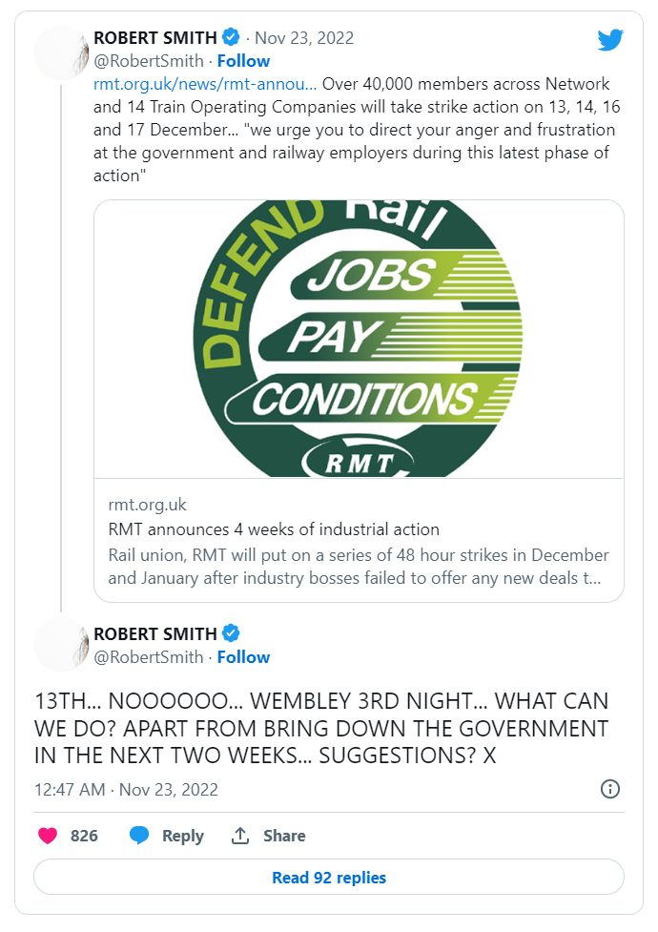Follow from the lower tweet header
The width and height of the screenshot is (658, 932).
pos(243,657)
